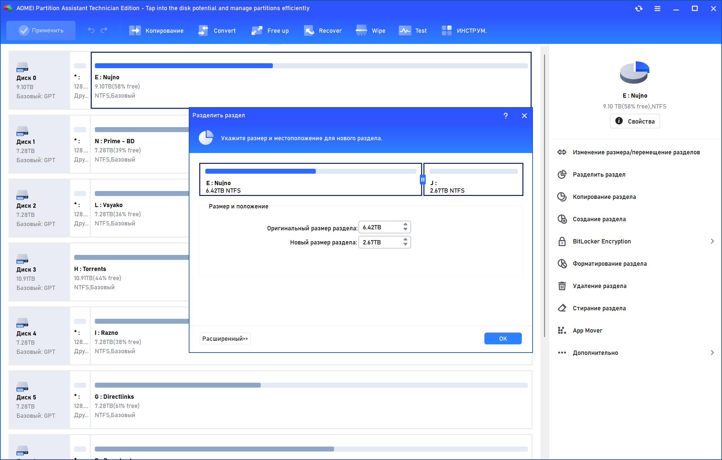
Task: Select the E: Nujno partition on Диск 0
Action: click(311, 80)
